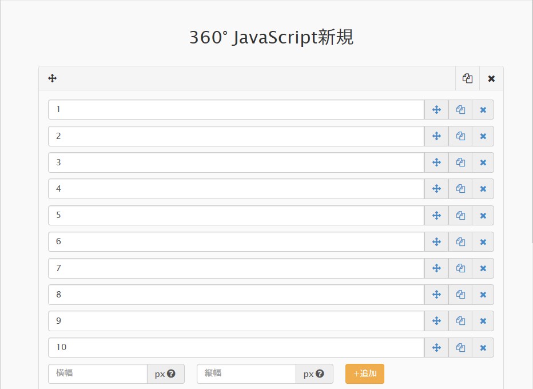Copy row 7 with its duplicate icon
Screen dimensions: 533x389
click(460, 268)
